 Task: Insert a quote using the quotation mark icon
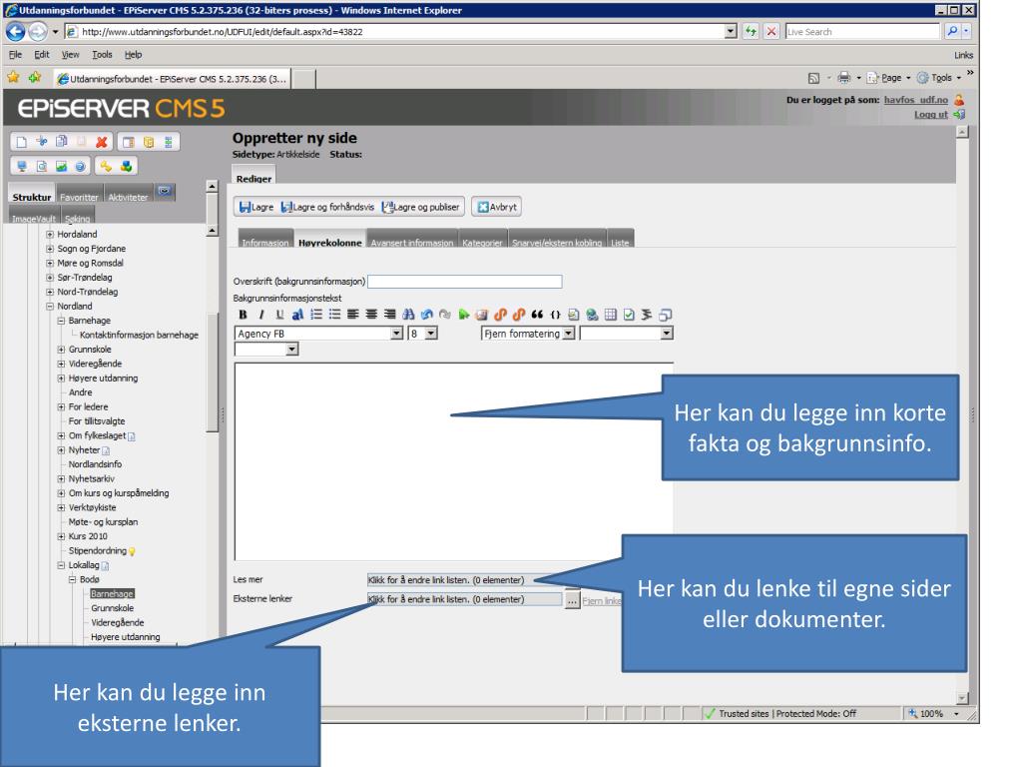pos(537,315)
